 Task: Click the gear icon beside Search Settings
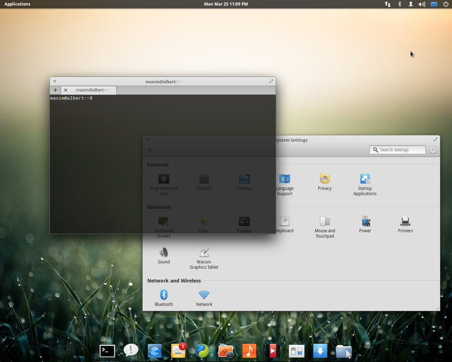click(433, 150)
